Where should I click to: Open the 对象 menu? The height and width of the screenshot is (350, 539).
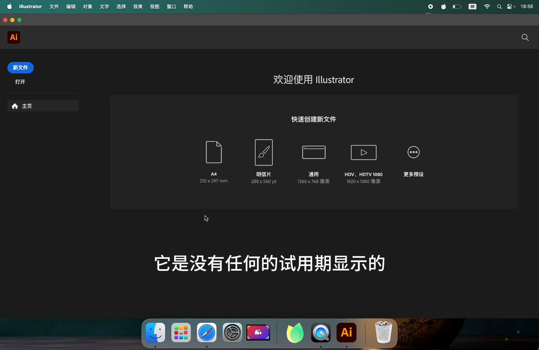click(x=88, y=6)
